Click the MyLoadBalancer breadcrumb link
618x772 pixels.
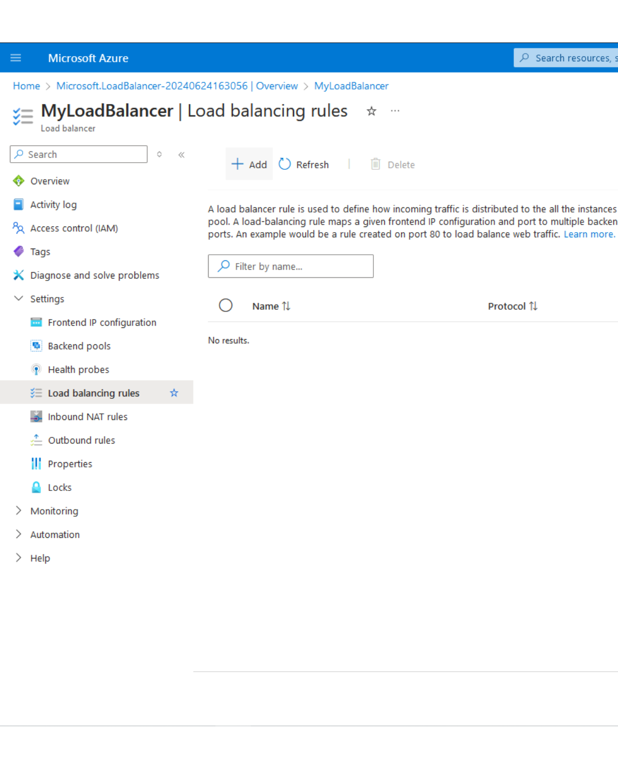pyautogui.click(x=351, y=86)
